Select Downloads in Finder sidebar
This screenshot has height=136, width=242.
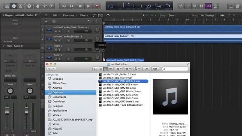tap(59, 102)
